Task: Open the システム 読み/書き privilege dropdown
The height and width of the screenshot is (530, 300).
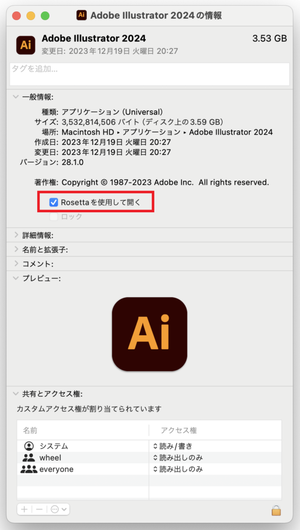Action: (172, 446)
